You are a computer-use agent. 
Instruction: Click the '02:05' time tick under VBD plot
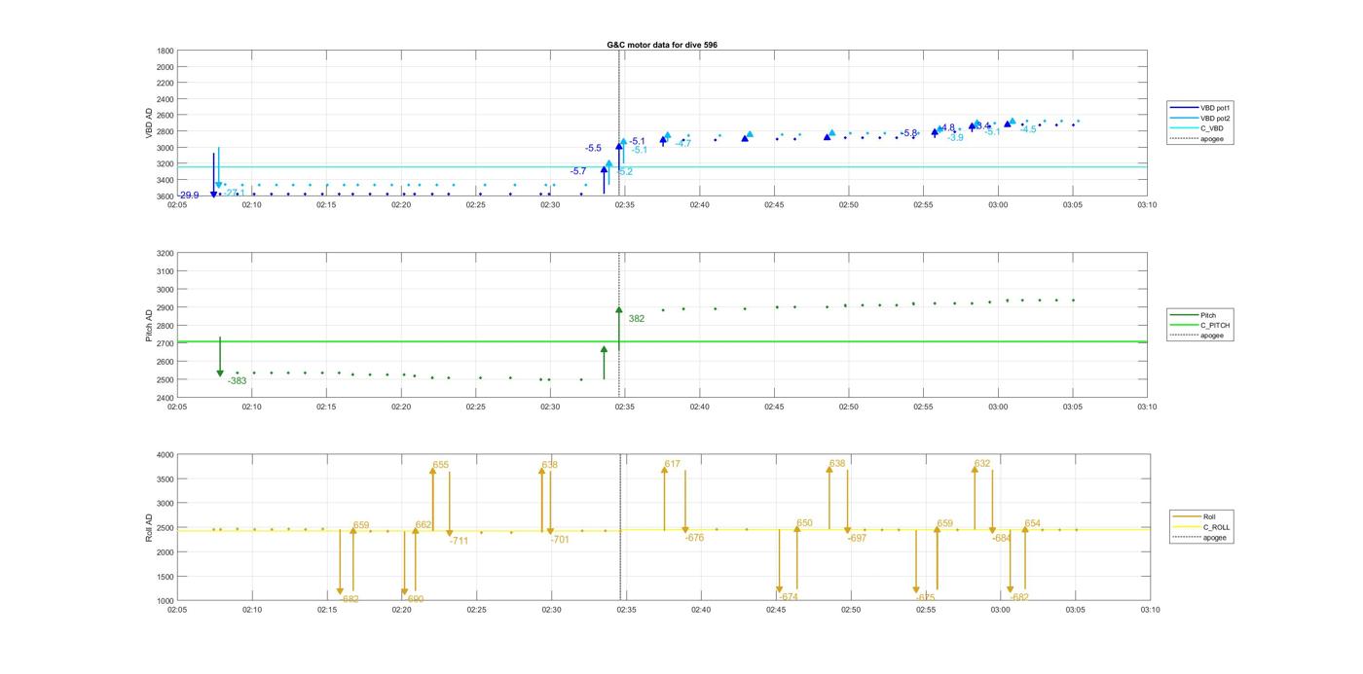[x=177, y=205]
